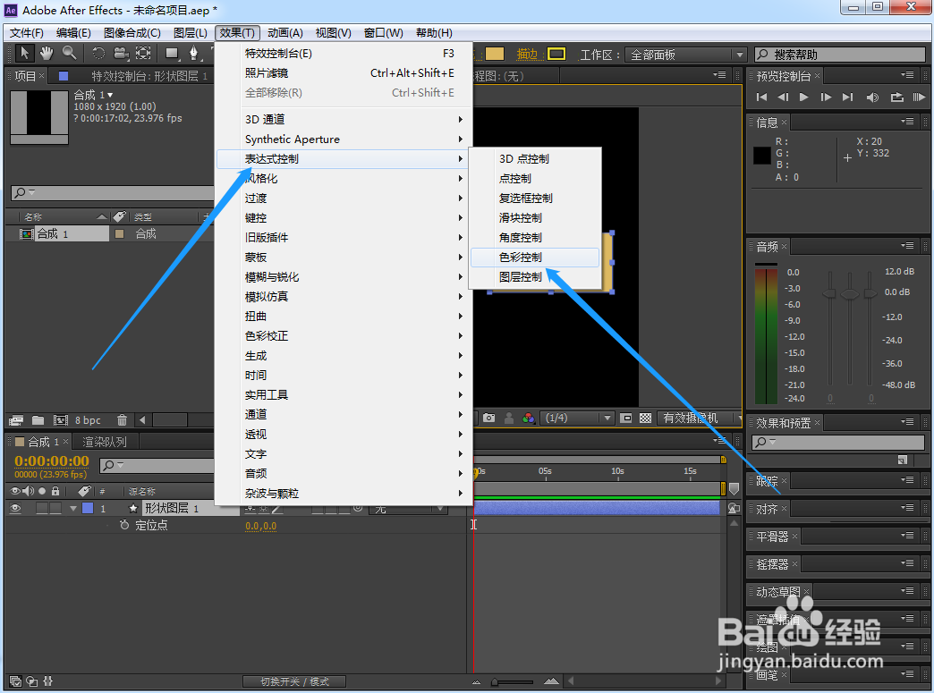Create a new folder in Project panel
This screenshot has width=934, height=693.
[38, 420]
